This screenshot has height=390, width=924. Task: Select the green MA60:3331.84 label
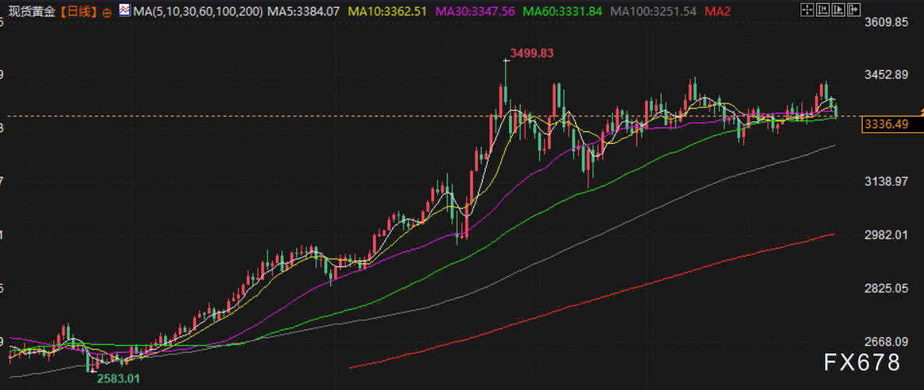pyautogui.click(x=562, y=12)
